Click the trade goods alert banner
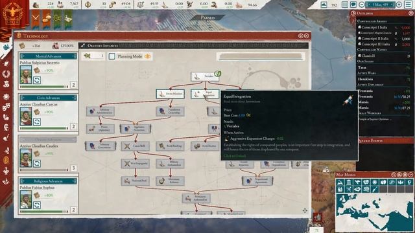The width and height of the screenshot is (415, 233). click(x=47, y=19)
